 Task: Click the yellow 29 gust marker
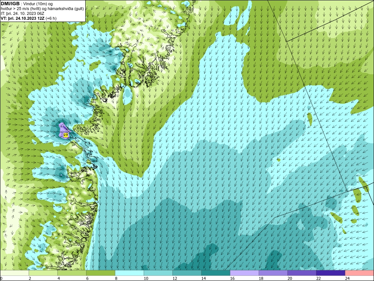66,135
